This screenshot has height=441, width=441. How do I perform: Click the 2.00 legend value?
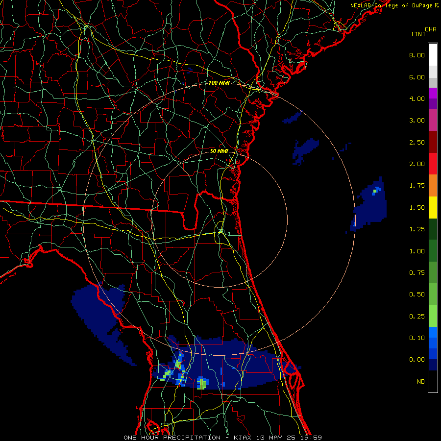coord(417,164)
